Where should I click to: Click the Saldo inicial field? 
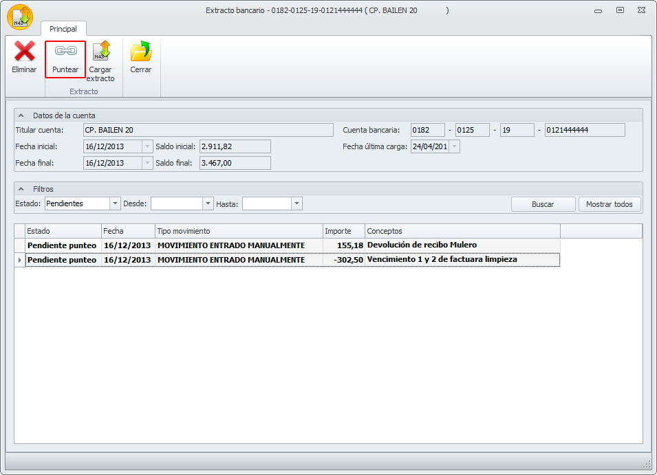click(235, 146)
